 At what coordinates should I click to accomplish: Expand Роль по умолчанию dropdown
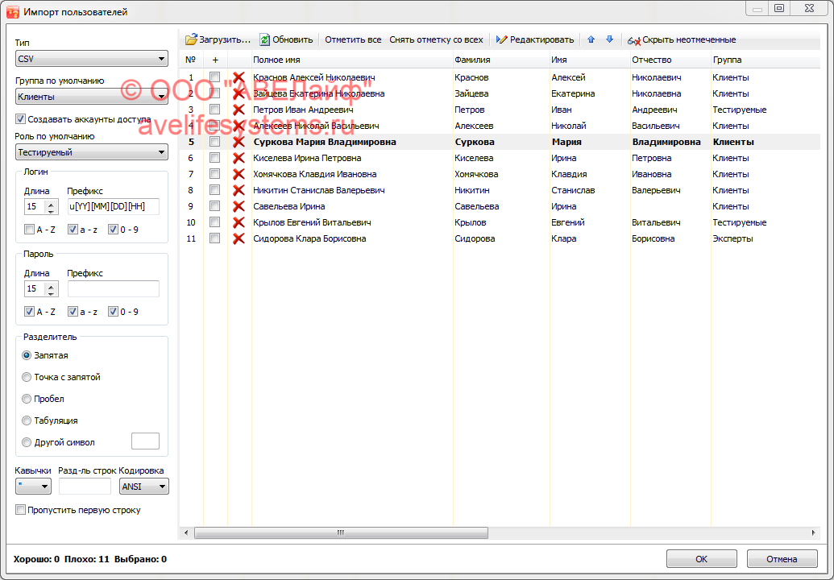(91, 152)
